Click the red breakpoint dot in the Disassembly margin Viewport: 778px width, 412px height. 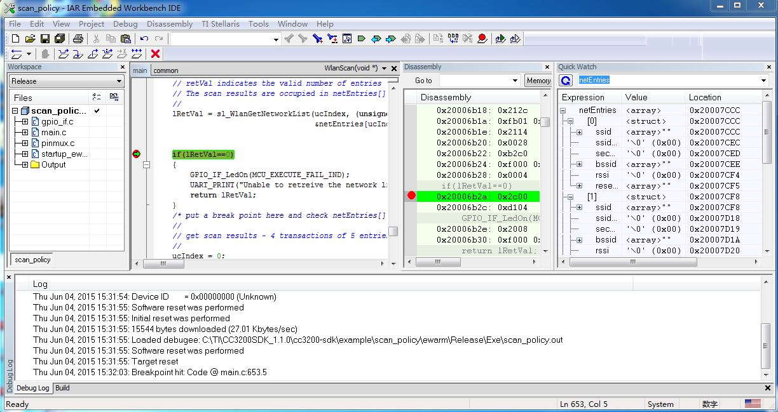point(411,196)
